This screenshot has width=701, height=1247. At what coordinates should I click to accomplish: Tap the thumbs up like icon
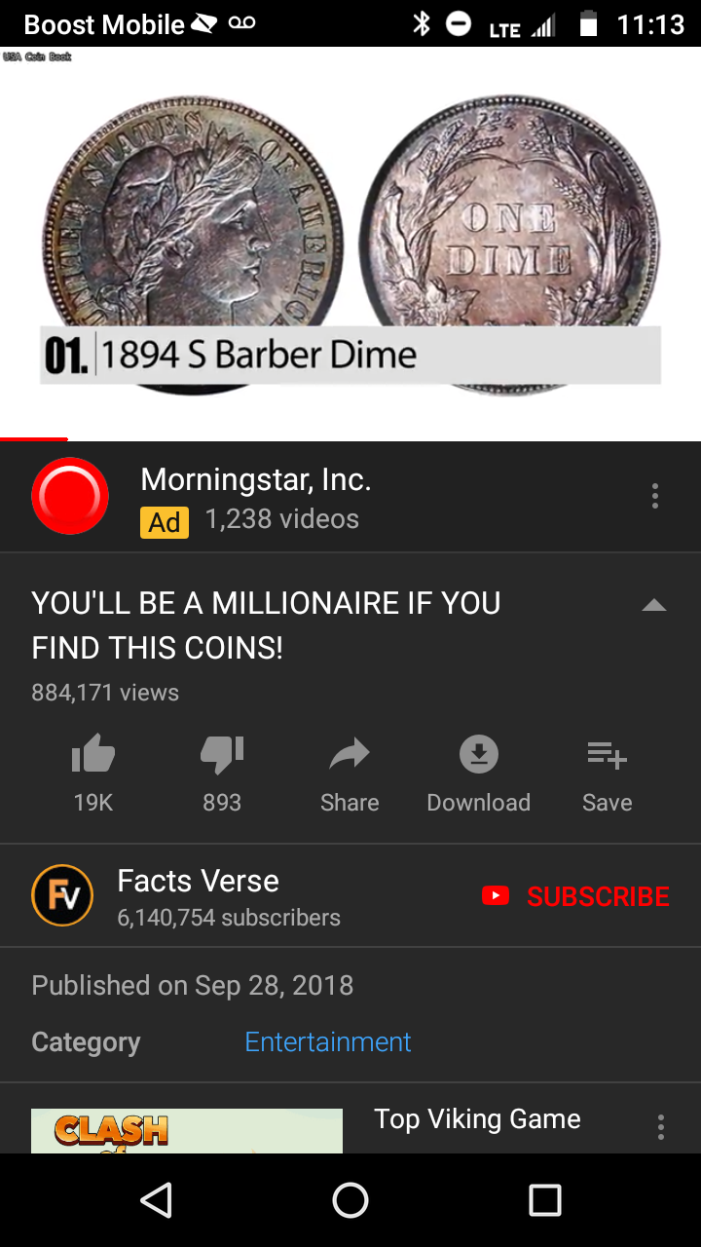93,754
